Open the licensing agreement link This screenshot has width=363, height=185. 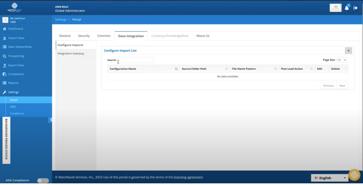[x=188, y=177]
